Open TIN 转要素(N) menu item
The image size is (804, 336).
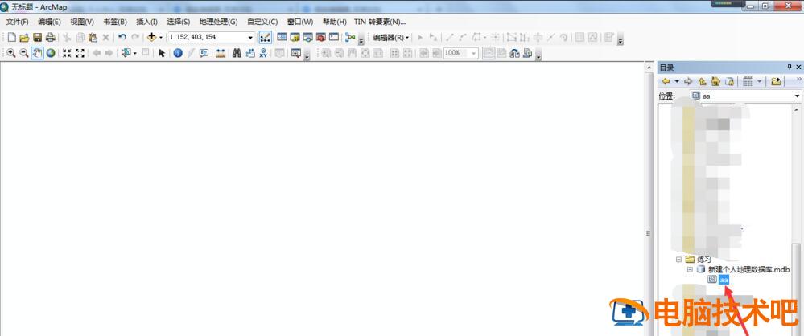pos(380,22)
